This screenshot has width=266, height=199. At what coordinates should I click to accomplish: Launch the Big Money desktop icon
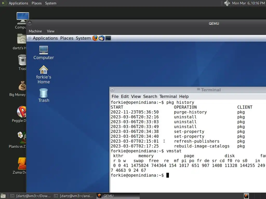tap(19, 89)
